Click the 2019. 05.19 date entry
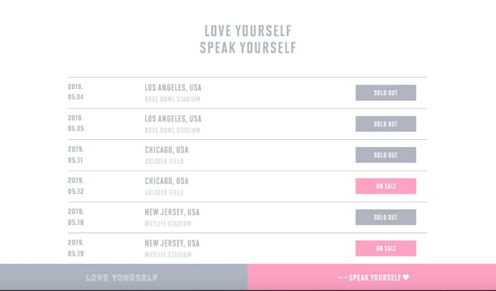Viewport: 496px width, 291px height. coord(76,248)
